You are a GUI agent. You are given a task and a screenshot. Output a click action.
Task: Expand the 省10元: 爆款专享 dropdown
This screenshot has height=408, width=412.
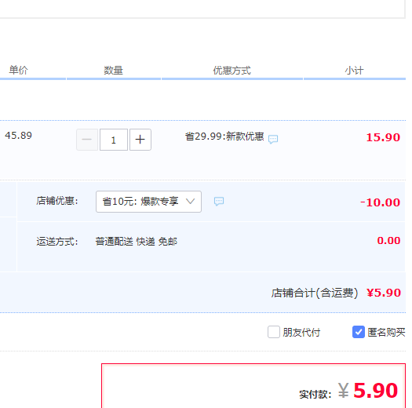[149, 202]
